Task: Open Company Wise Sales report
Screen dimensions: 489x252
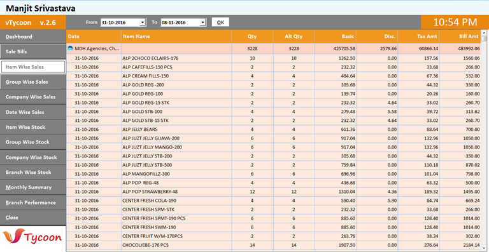Action: coord(32,97)
